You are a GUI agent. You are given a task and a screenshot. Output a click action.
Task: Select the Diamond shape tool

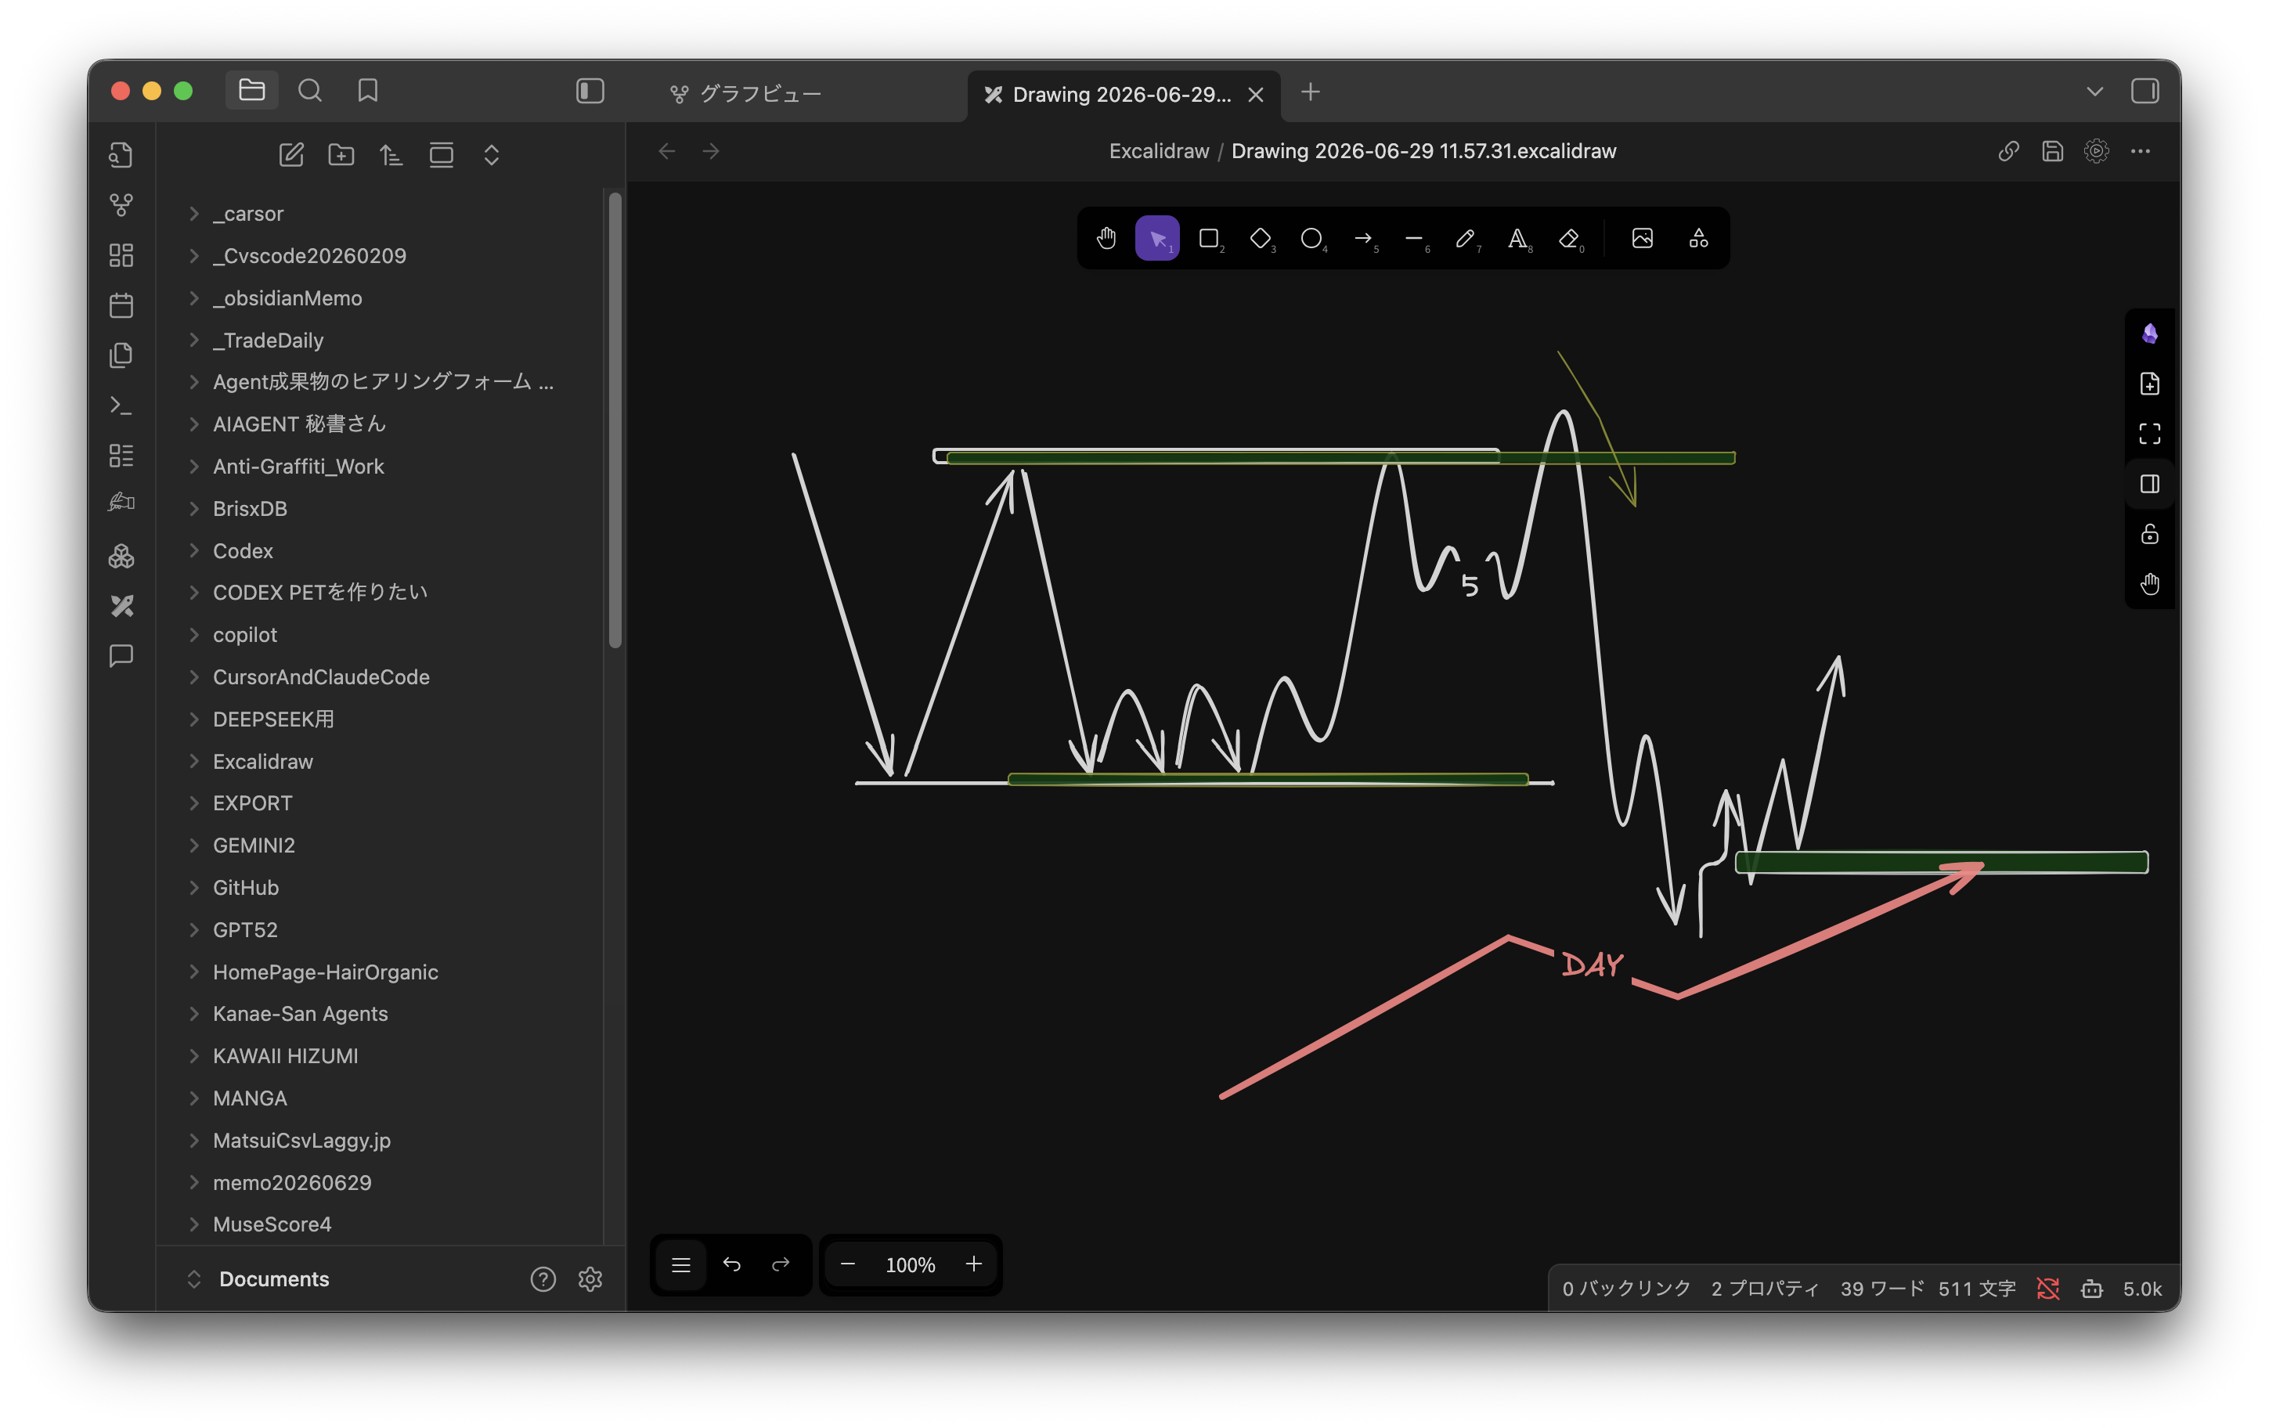point(1261,238)
